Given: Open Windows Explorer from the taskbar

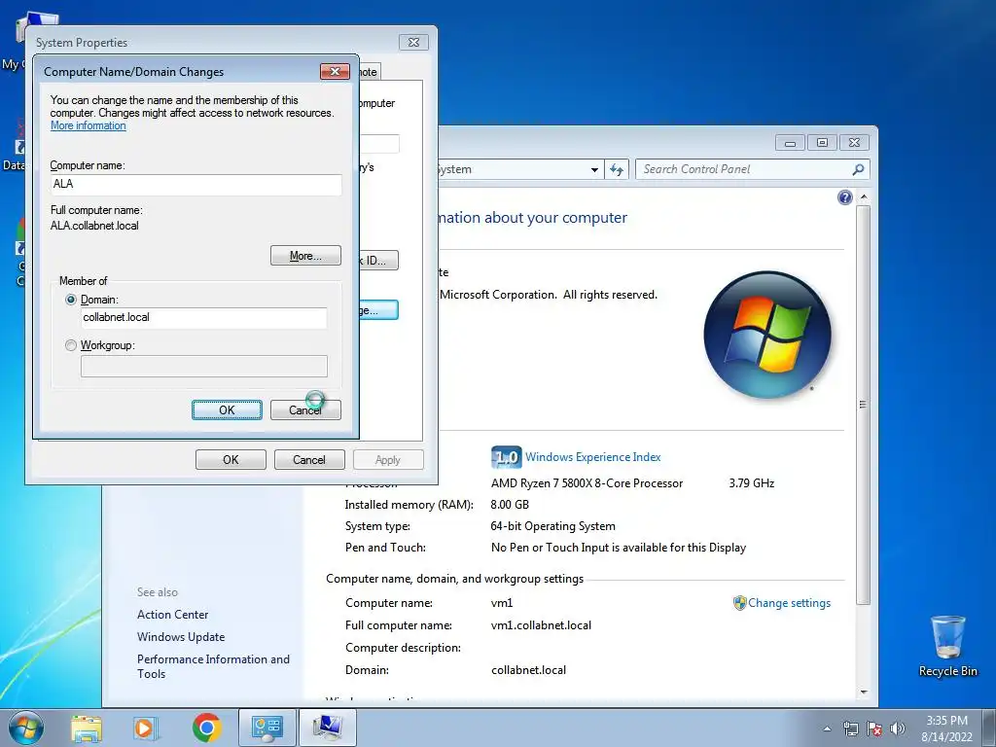Looking at the screenshot, I should tap(87, 728).
